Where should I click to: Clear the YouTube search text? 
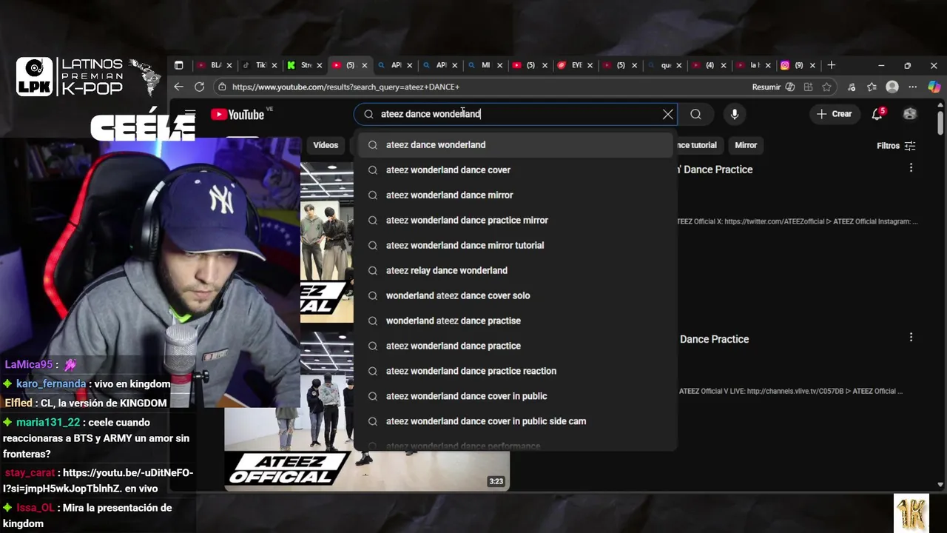pyautogui.click(x=668, y=114)
